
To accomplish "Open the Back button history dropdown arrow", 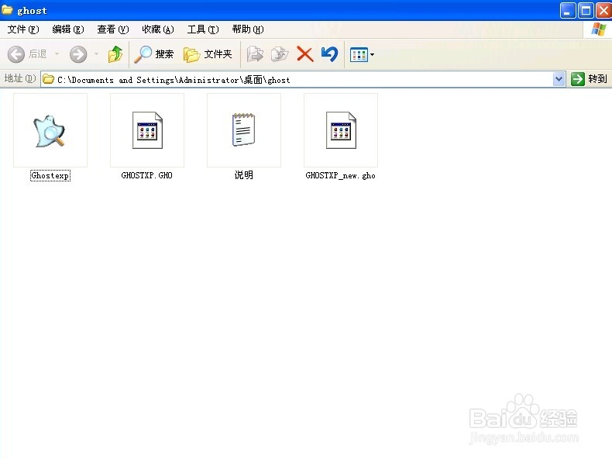I will (x=57, y=54).
